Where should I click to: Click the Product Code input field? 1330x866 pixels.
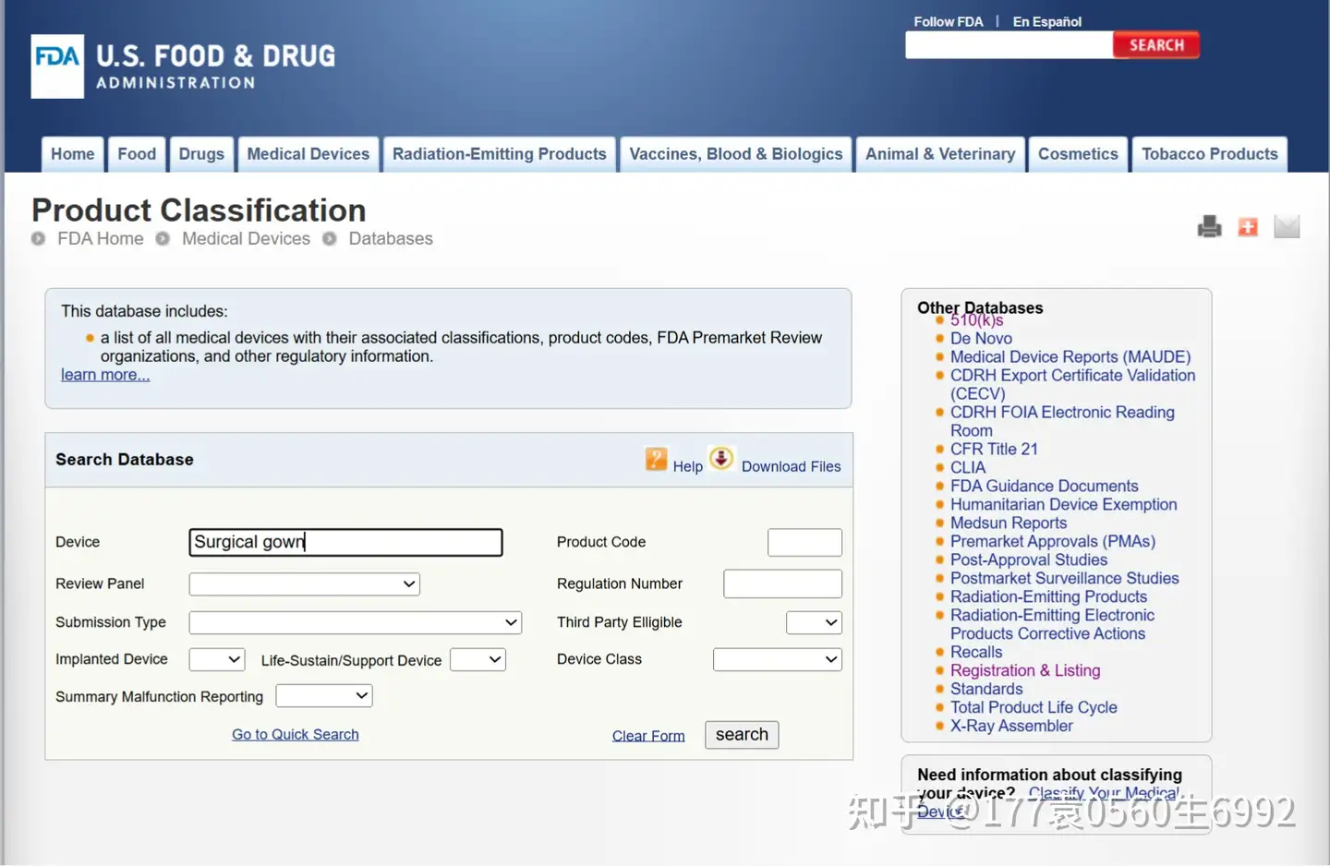[x=804, y=542]
